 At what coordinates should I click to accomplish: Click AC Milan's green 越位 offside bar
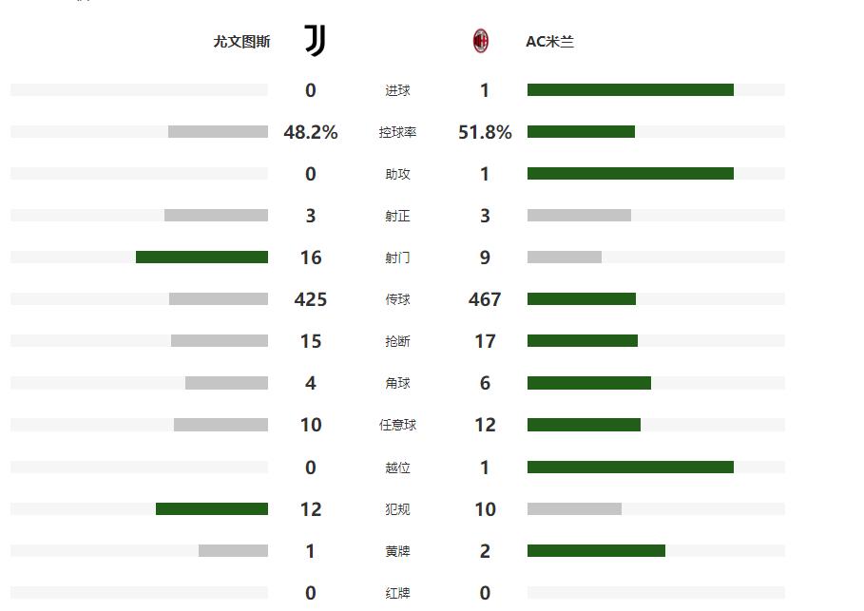(630, 467)
